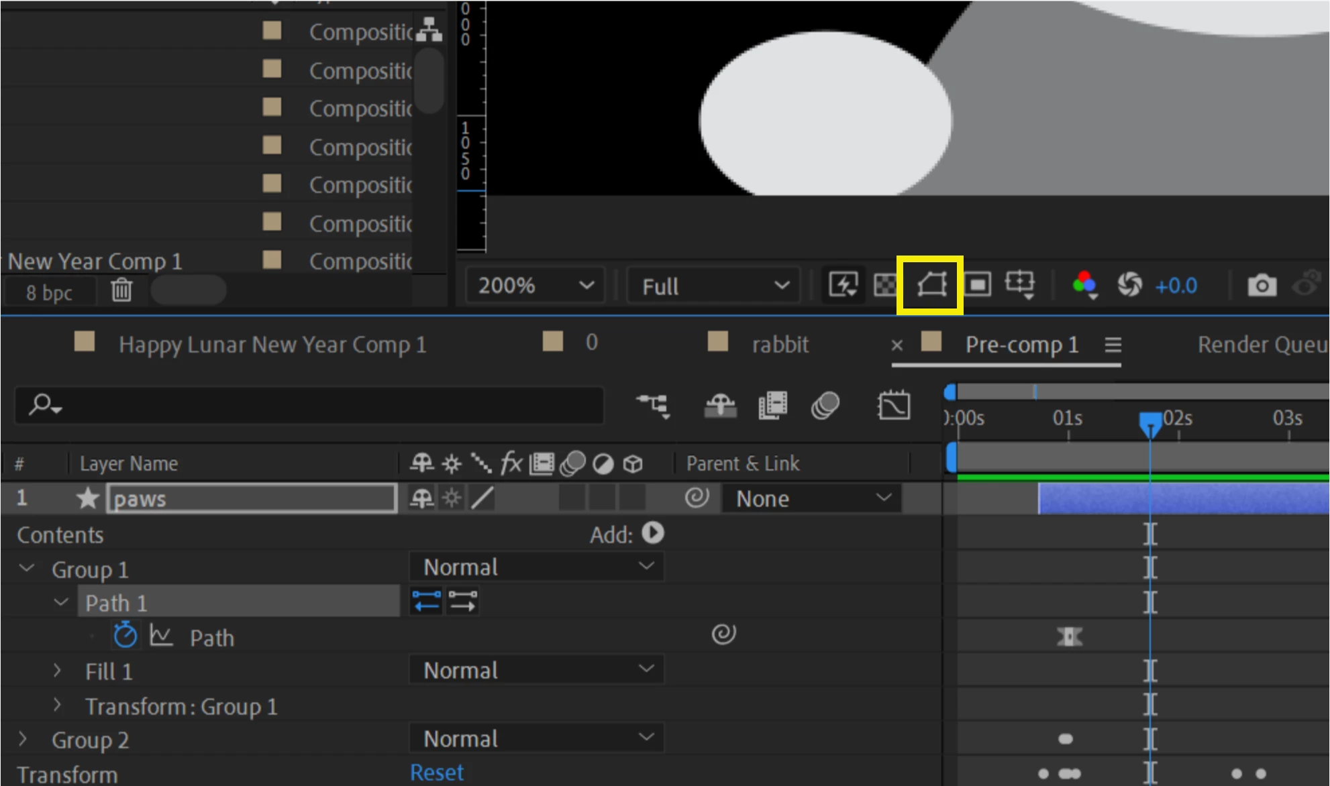Open the Render Queue tab

[x=1260, y=345]
